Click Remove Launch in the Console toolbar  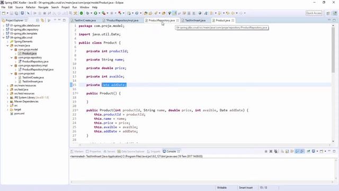point(271,151)
